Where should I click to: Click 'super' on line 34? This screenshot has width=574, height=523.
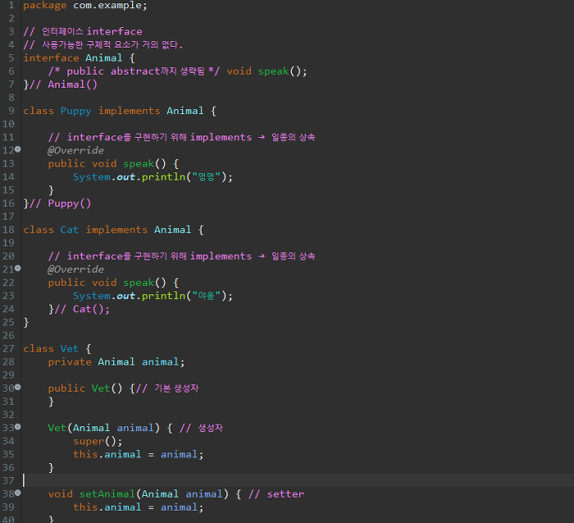point(89,441)
